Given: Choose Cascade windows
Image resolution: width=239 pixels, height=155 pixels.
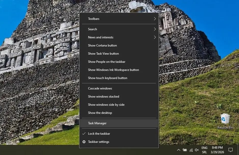Looking at the screenshot, I should point(100,88).
